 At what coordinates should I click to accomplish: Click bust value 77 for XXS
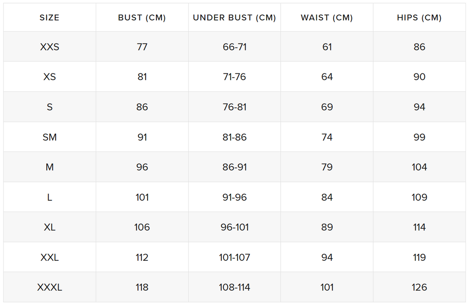(x=142, y=47)
